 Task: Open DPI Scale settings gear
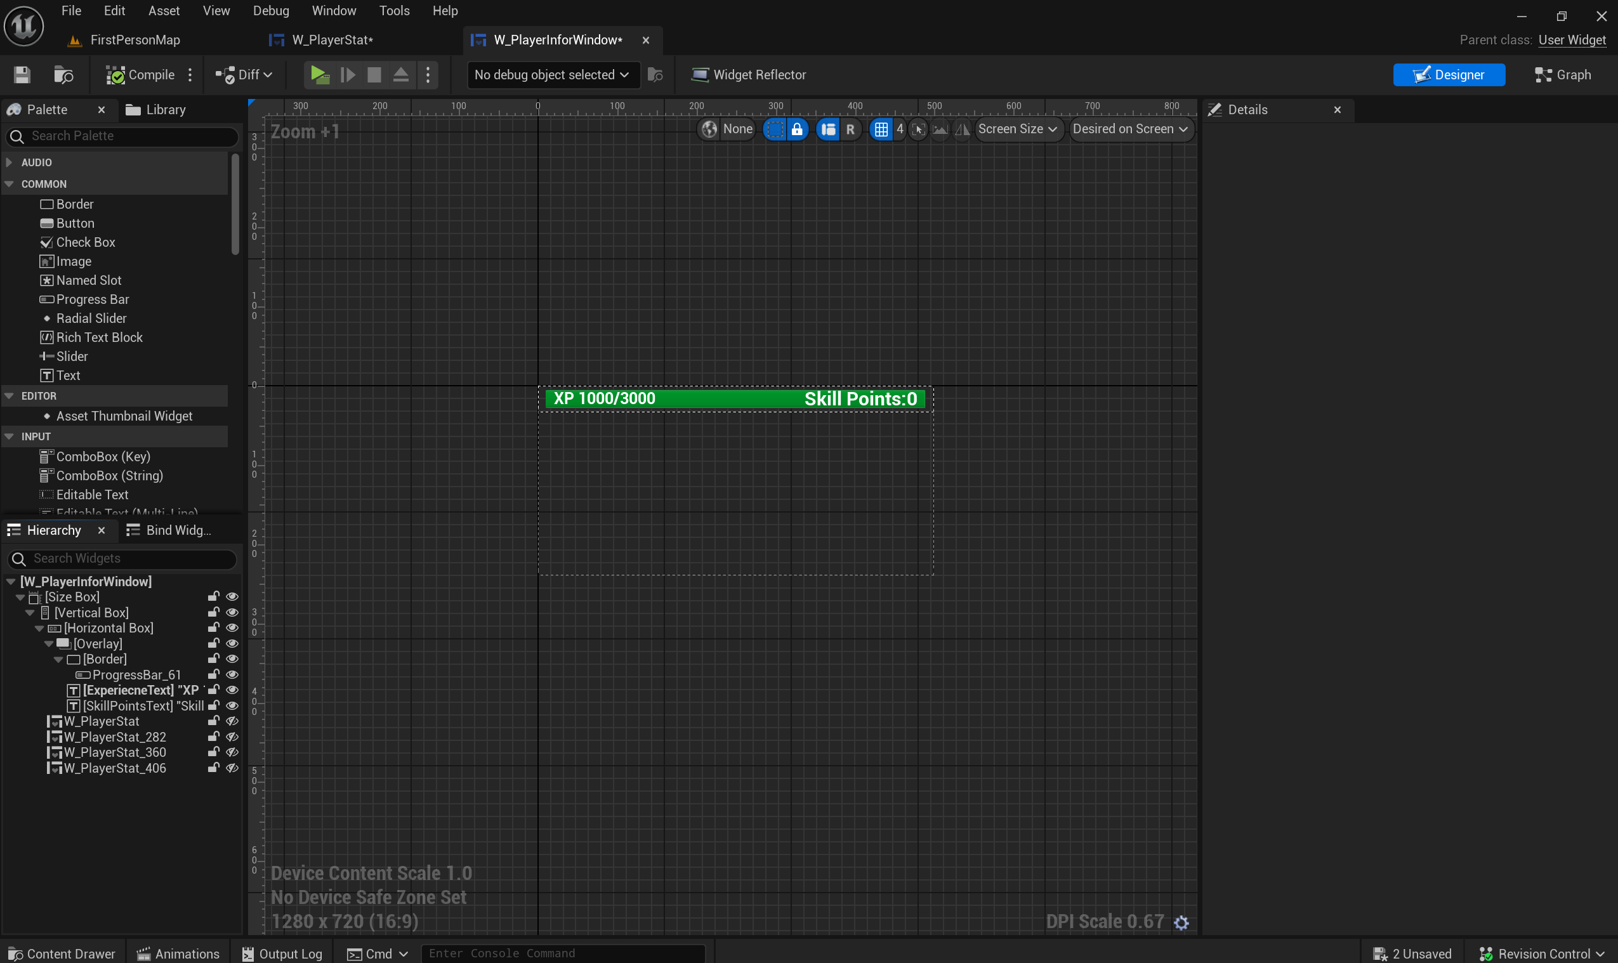(x=1181, y=922)
